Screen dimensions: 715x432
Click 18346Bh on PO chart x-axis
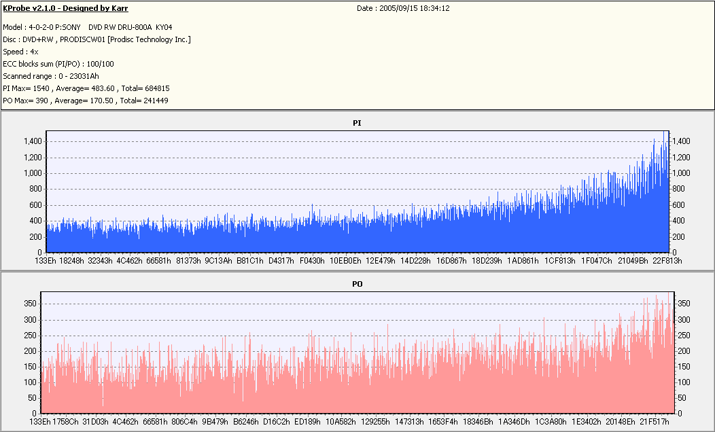(478, 422)
